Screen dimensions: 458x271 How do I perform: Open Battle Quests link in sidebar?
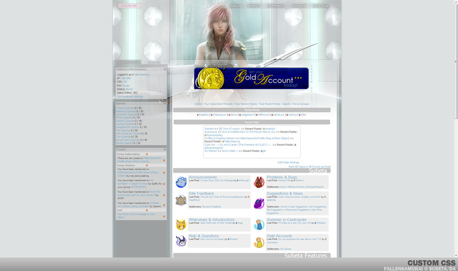pos(125,143)
